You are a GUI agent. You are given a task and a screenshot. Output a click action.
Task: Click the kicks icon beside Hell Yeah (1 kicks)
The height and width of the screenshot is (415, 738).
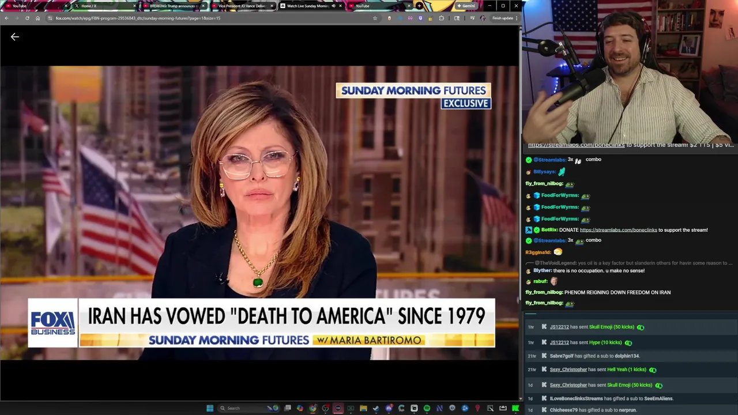click(x=652, y=370)
